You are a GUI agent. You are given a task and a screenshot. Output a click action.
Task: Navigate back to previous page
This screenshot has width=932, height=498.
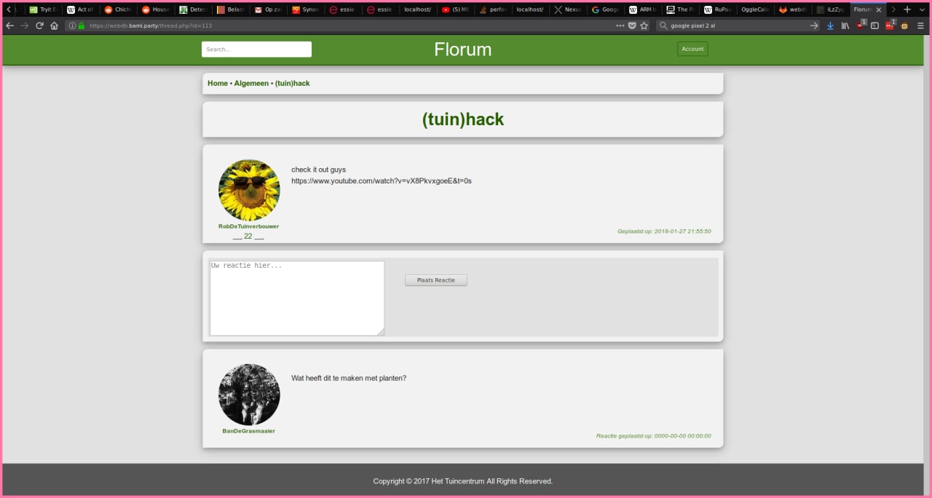[x=9, y=25]
